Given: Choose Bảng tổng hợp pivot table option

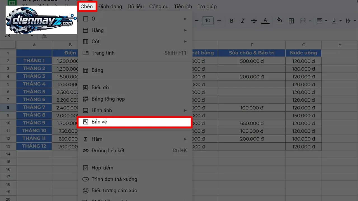Looking at the screenshot, I should (135, 99).
